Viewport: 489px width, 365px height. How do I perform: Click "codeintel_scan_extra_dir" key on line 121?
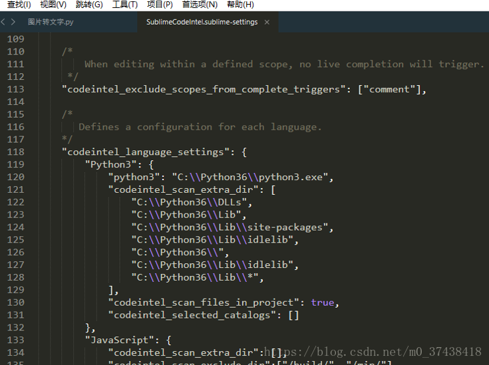pos(184,189)
